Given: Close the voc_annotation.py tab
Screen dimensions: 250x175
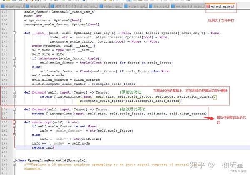Looking at the screenshot, I should coord(203,6).
